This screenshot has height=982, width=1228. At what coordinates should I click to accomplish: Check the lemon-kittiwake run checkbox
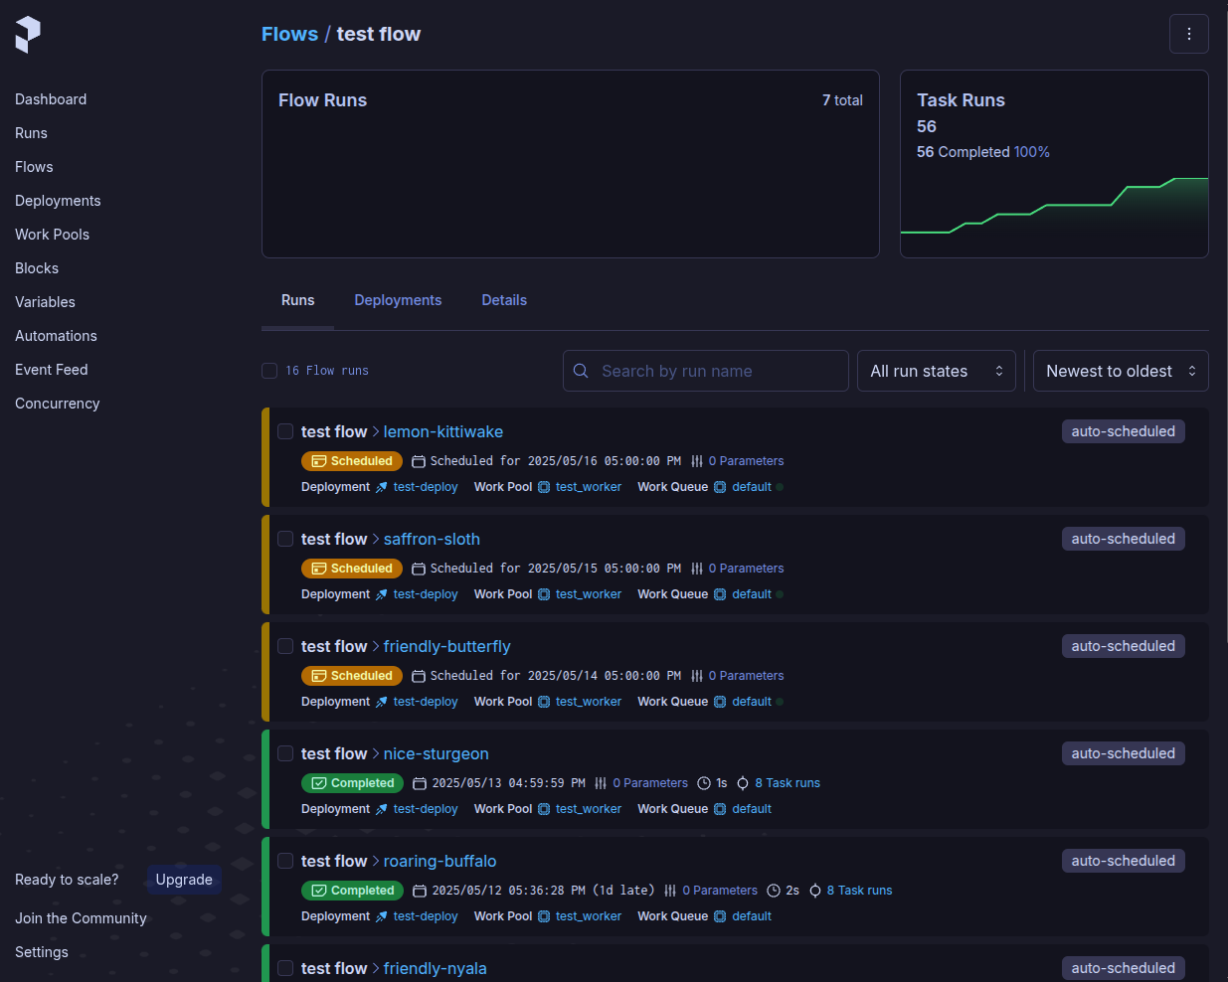point(285,431)
